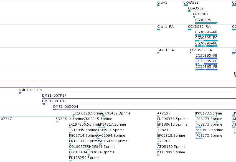The height and width of the screenshot is (162, 236).
Task: Click the 447197 feature label
Action: coord(164,113)
